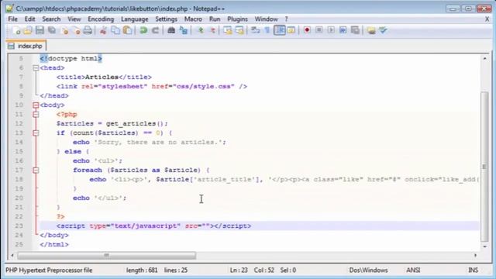Open Find with the binoculars icon
Screen dimensions: 496x279
click(171, 30)
